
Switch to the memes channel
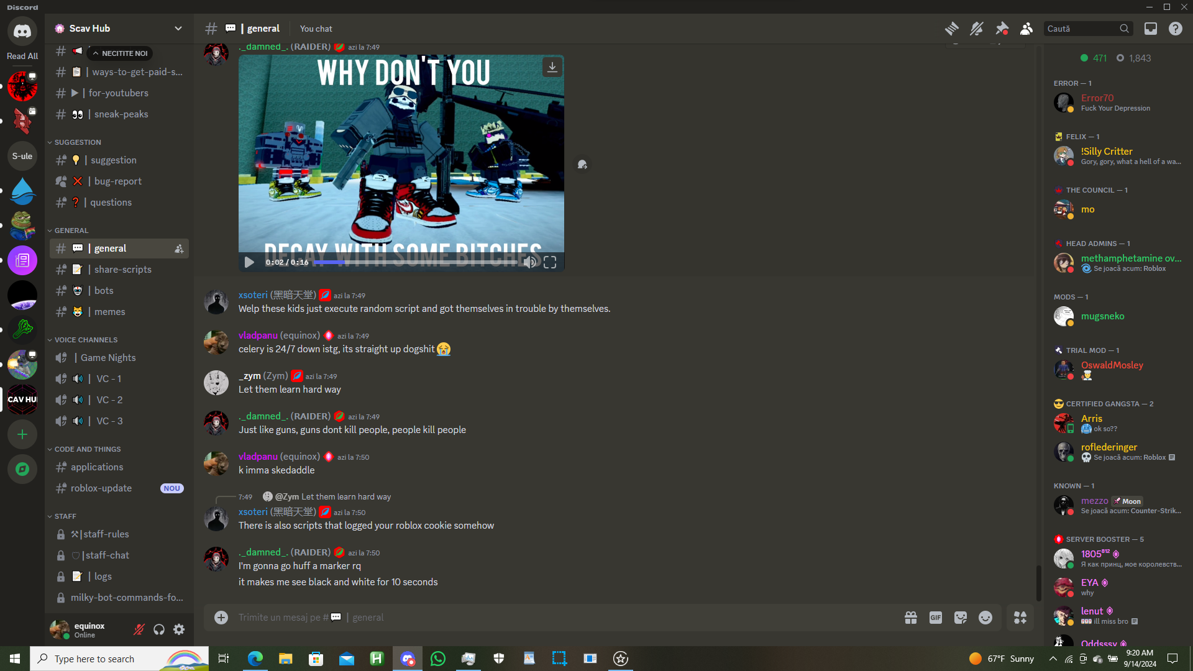pyautogui.click(x=109, y=312)
